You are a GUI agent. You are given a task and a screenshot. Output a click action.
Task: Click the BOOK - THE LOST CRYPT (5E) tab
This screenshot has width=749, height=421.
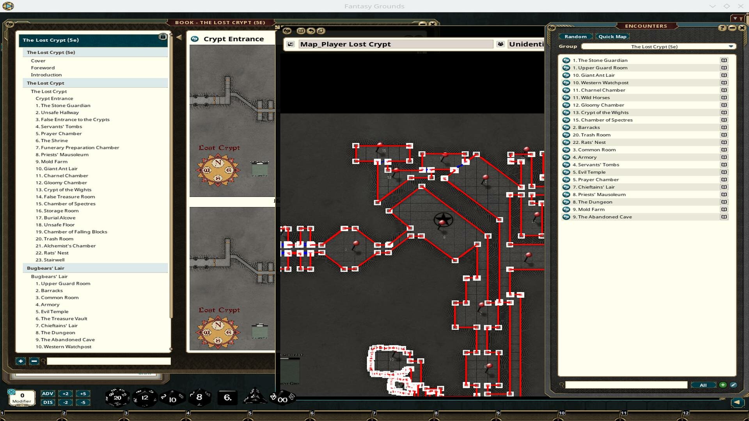(x=221, y=22)
